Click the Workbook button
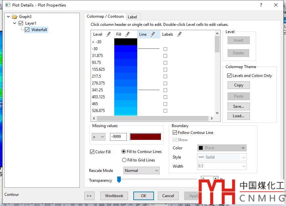Screen dimensions: 286x206 [114, 196]
